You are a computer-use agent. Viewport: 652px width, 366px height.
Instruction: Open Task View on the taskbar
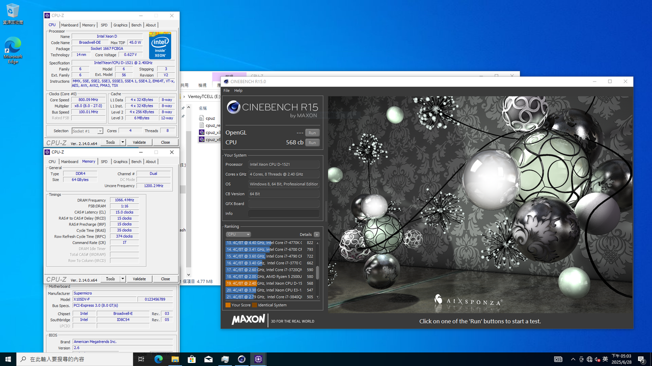point(141,359)
